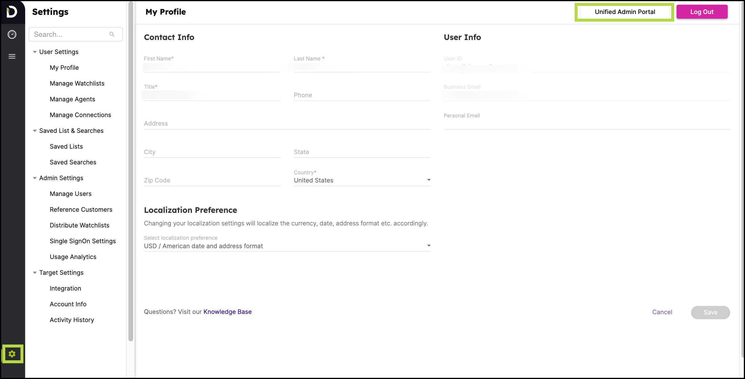The height and width of the screenshot is (379, 745).
Task: Open Distribute Watchlists
Action: tap(79, 225)
